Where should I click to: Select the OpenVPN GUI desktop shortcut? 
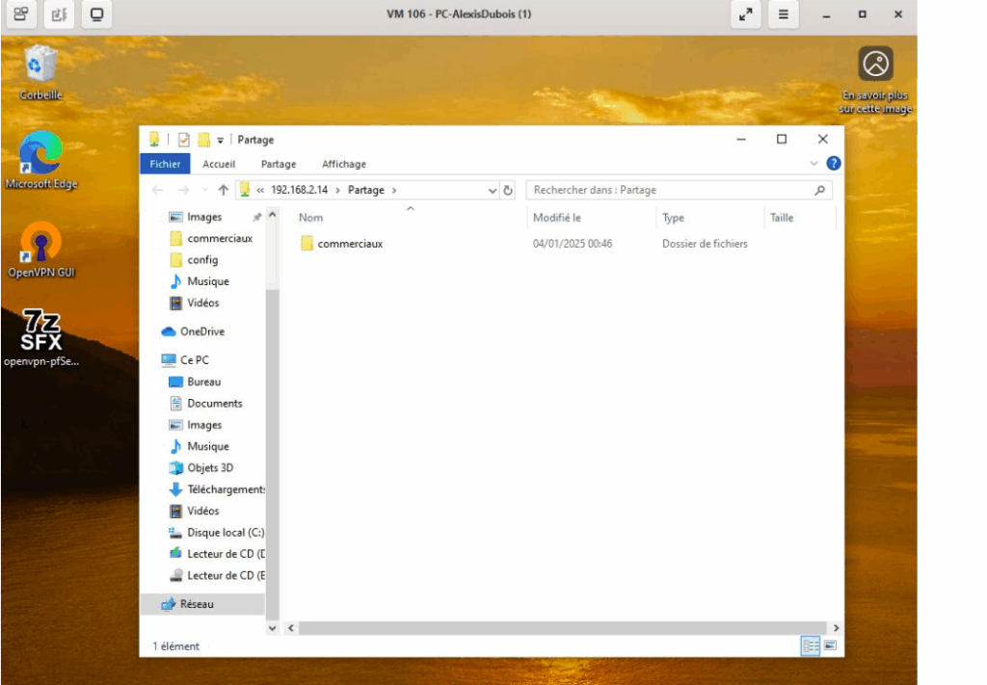pyautogui.click(x=40, y=250)
